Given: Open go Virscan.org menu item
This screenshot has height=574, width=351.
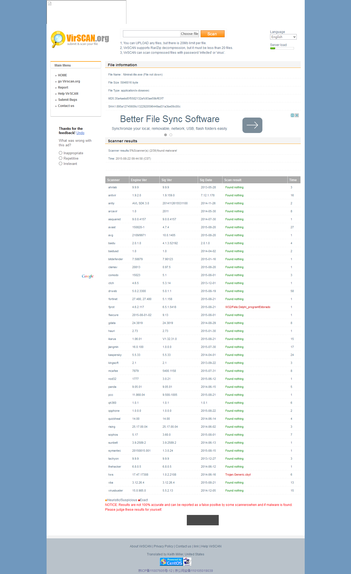Looking at the screenshot, I should pos(69,81).
